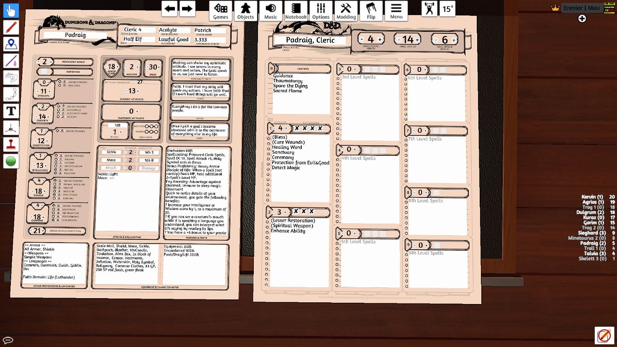Toggle first expended level 1 slot X

(297, 128)
